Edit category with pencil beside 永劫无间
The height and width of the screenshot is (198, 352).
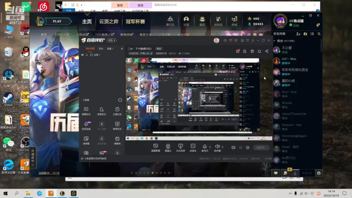(151, 53)
